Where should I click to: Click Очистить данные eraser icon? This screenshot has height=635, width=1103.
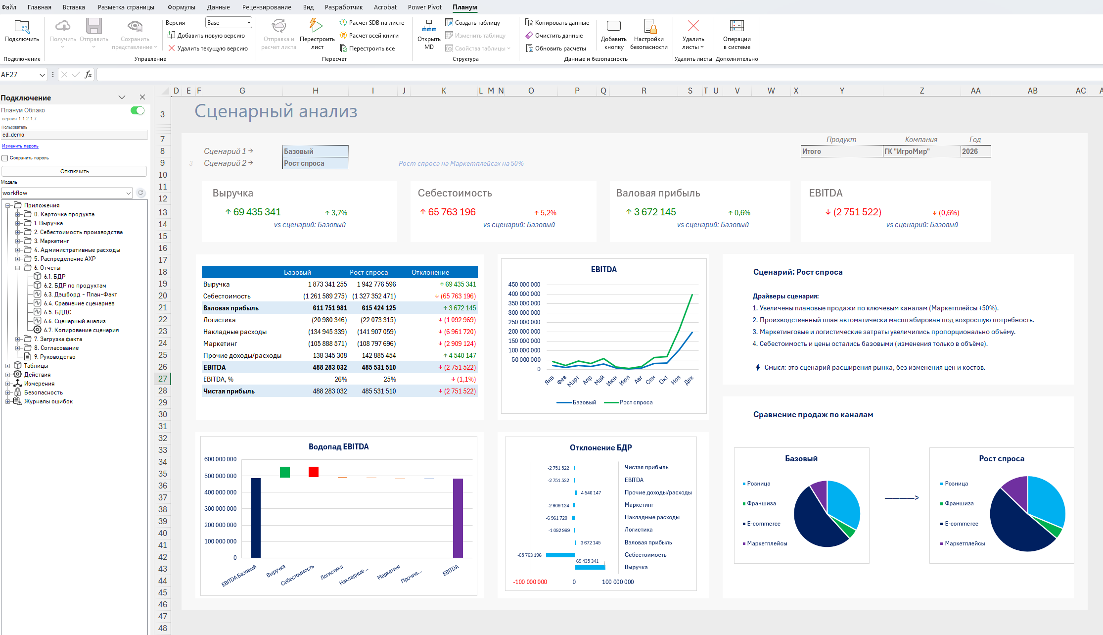[529, 36]
